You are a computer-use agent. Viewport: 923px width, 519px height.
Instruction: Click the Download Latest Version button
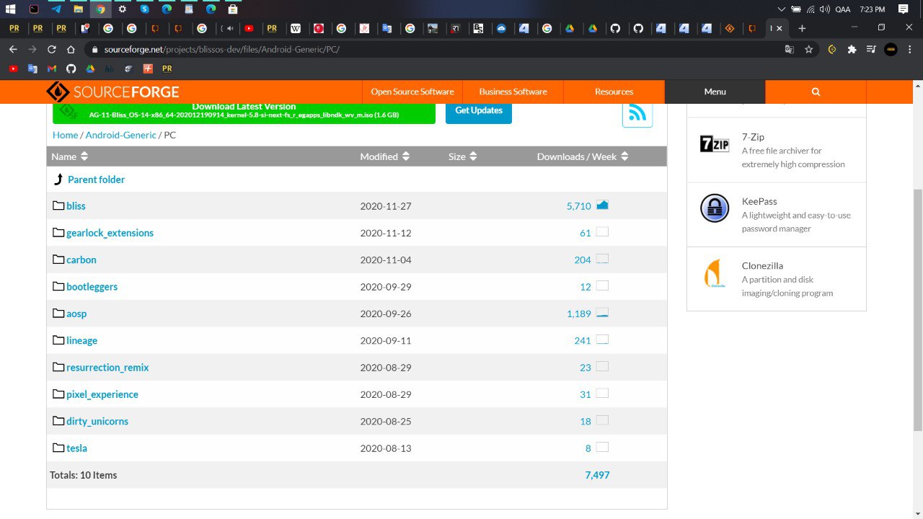pos(244,113)
